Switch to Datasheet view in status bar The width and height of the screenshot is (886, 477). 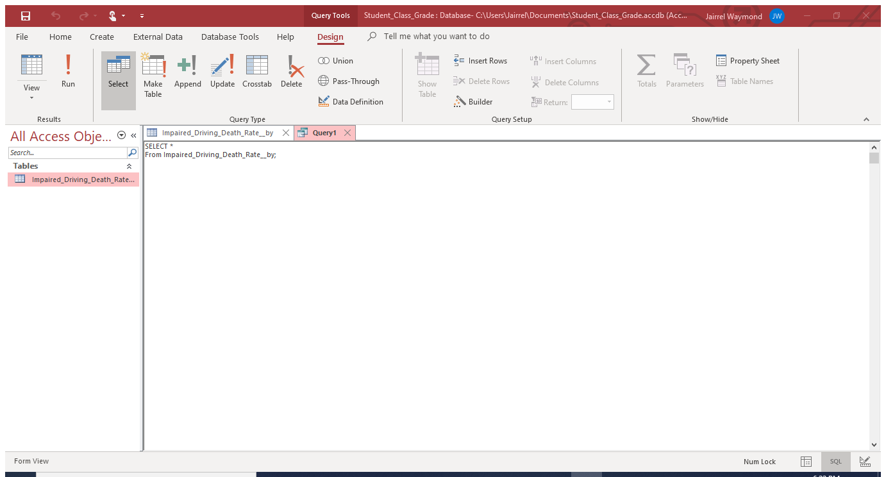click(807, 462)
